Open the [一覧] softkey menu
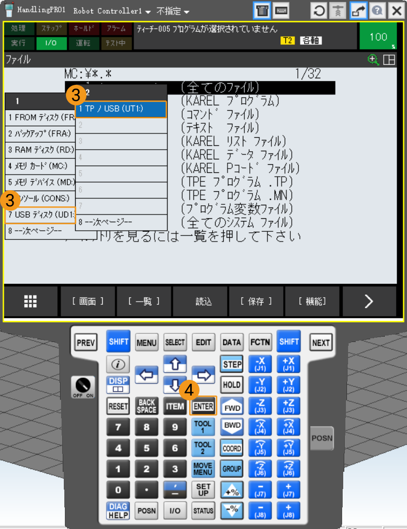Image resolution: width=407 pixels, height=529 pixels. [x=144, y=301]
